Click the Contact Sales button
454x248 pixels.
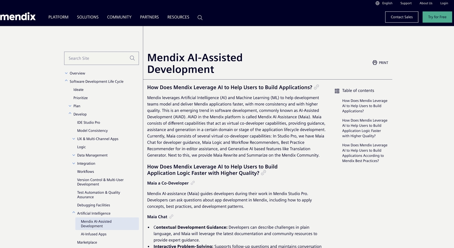[x=402, y=17]
